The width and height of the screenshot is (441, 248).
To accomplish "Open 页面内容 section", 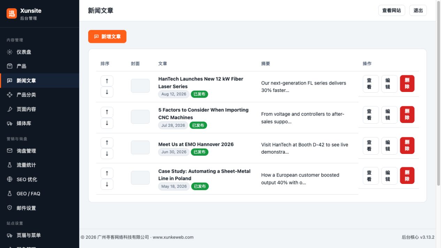I will [40, 109].
